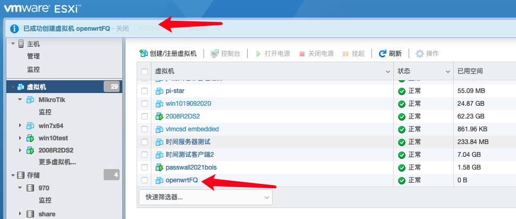Screen dimensions: 516x219
Task: Click the 970 datastore icon
Action: (30, 188)
